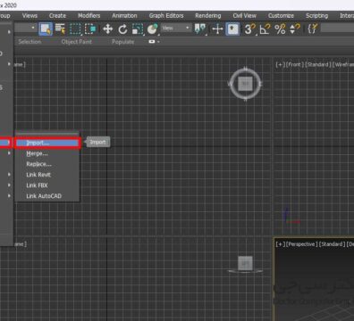354x321 pixels.
Task: Switch to the Object Paint ribbon tab
Action: (77, 42)
